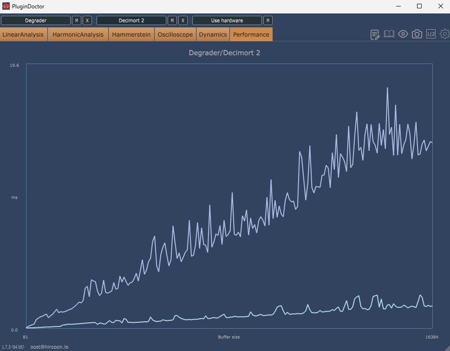Show the Dynamics tab

pos(213,34)
